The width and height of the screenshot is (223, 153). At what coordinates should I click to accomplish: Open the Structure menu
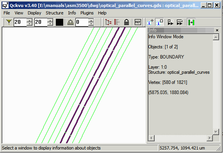pyautogui.click(x=55, y=13)
